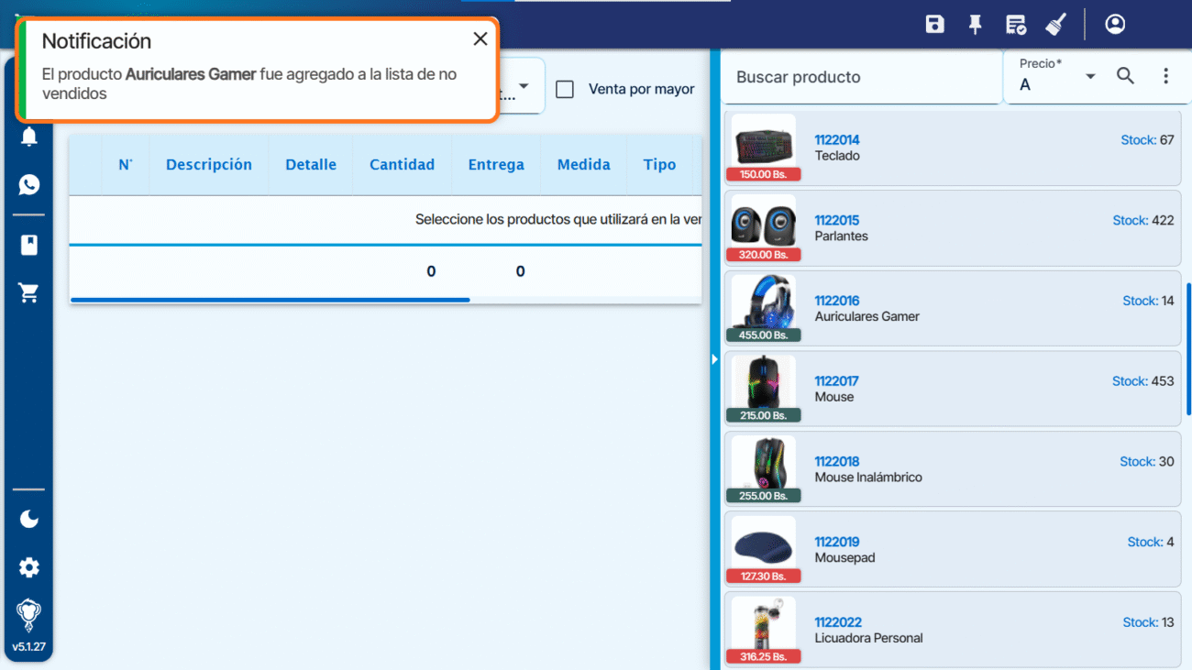Screen dimensions: 1192x670
Task: Click the save (floppy disk) icon
Action: click(934, 25)
